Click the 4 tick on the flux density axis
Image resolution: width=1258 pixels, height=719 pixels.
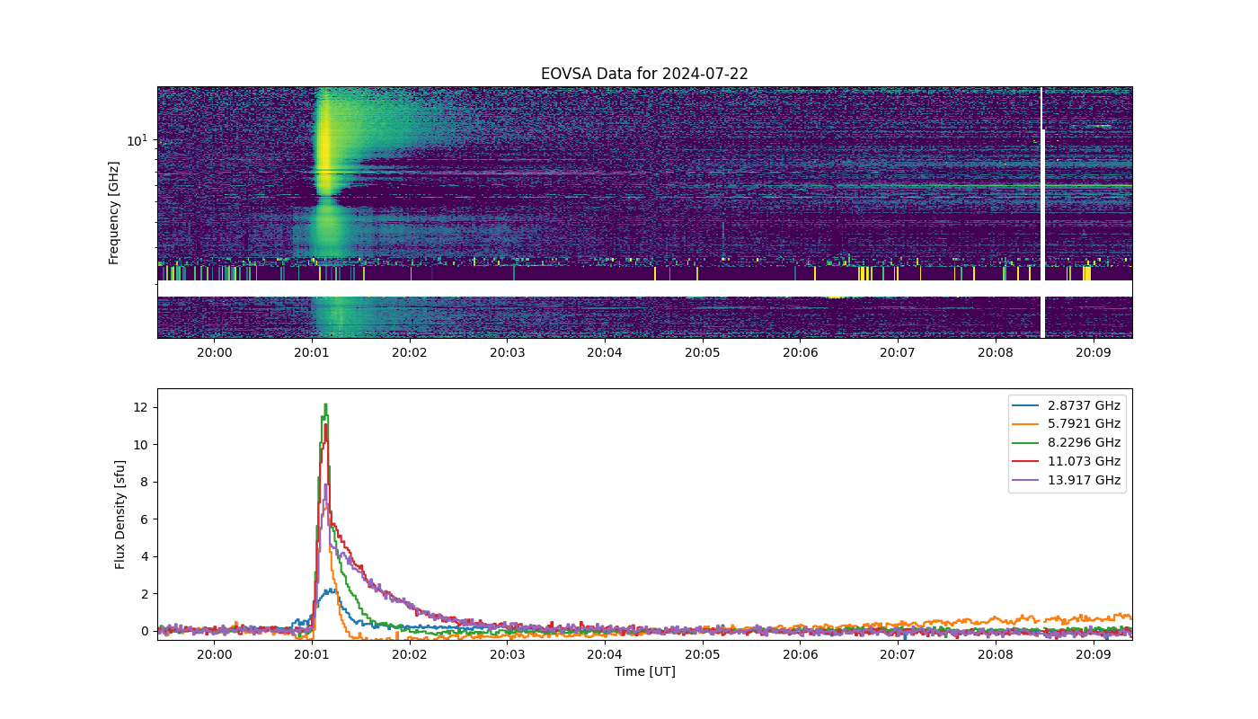(144, 556)
